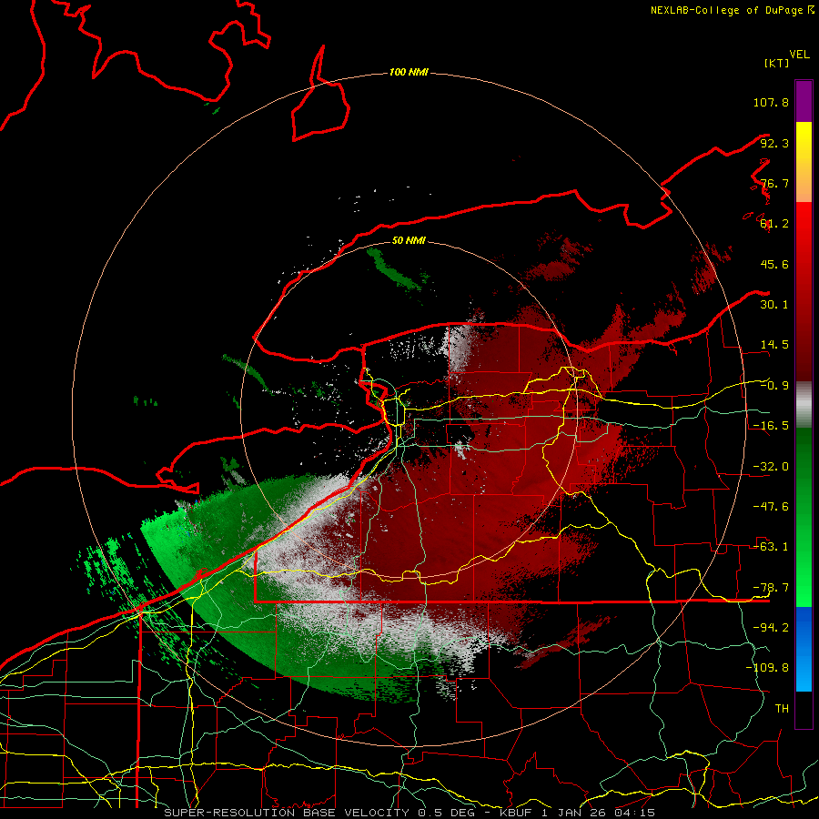This screenshot has height=819, width=819.
Task: Select the 107.8 value on the velocity scale
Action: coord(771,102)
